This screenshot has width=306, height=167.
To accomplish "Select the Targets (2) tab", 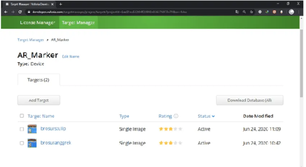I will tap(38, 80).
